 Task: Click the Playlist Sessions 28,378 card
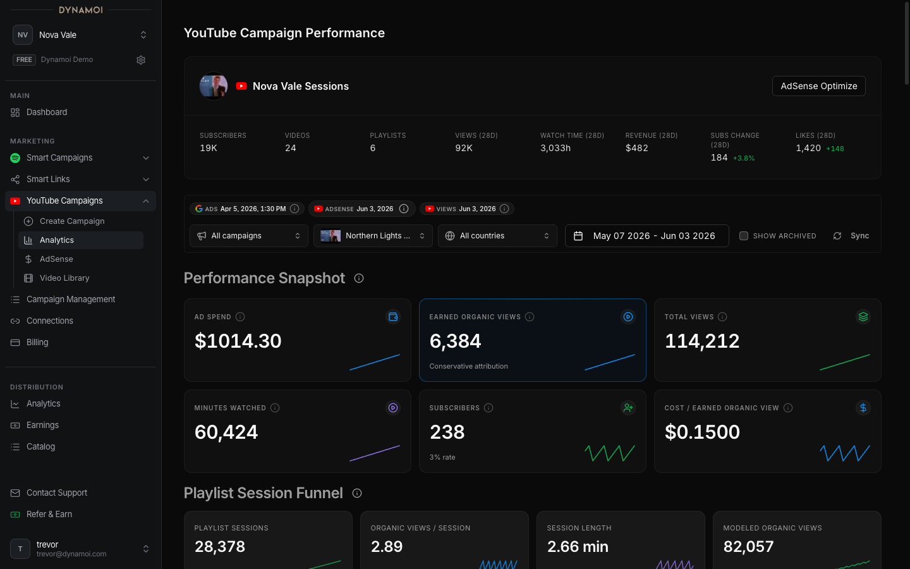pyautogui.click(x=268, y=540)
